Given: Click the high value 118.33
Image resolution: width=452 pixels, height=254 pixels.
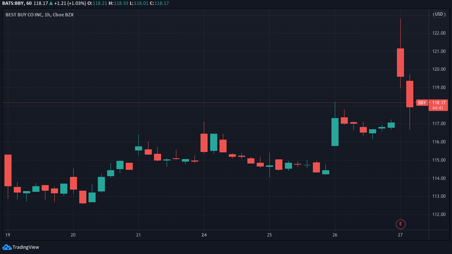Looking at the screenshot, I should (121, 3).
